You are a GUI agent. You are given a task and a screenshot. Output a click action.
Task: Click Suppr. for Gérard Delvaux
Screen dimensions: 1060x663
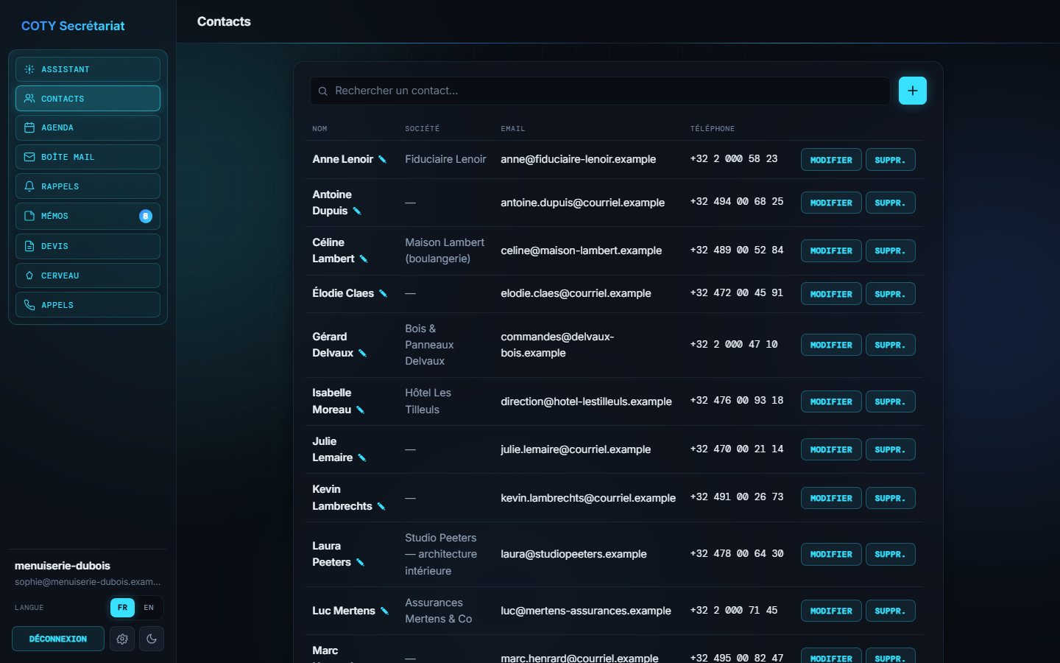tap(890, 345)
